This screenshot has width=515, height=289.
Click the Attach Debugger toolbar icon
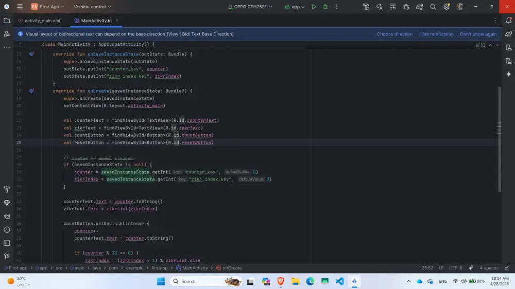coord(406,7)
